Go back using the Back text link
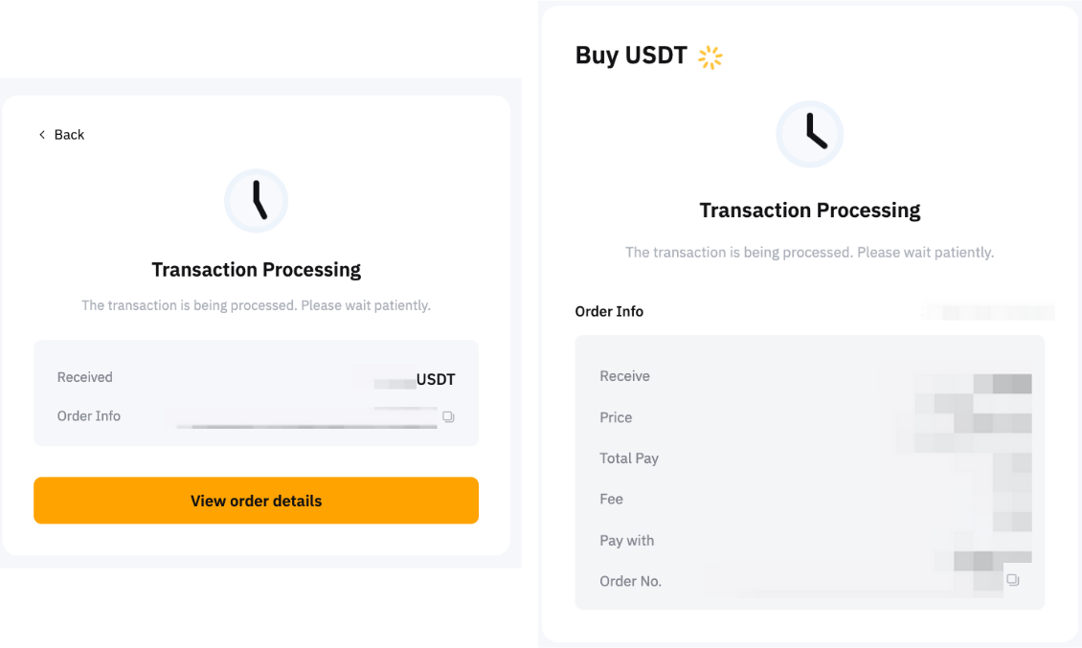This screenshot has height=648, width=1082. 69,135
